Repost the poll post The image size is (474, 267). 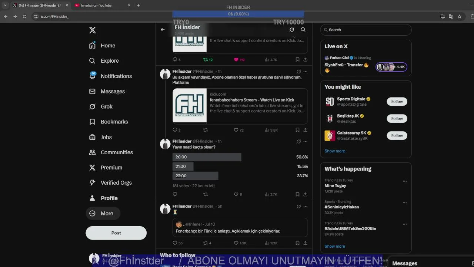[x=206, y=194]
